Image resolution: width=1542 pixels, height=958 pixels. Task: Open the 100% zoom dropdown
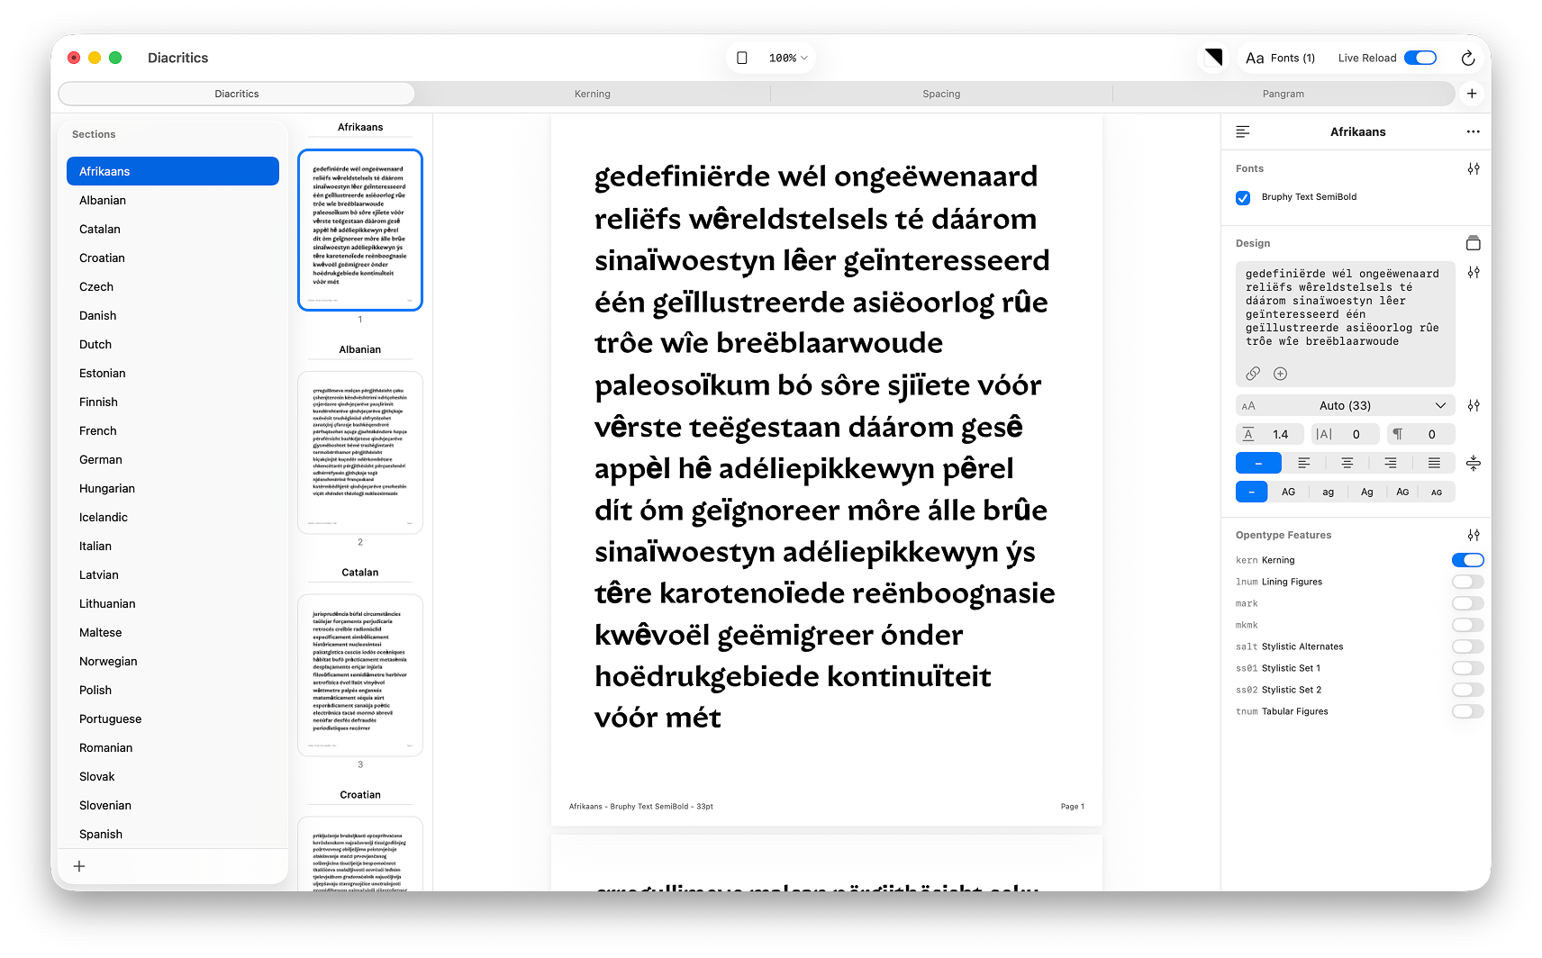pos(788,58)
